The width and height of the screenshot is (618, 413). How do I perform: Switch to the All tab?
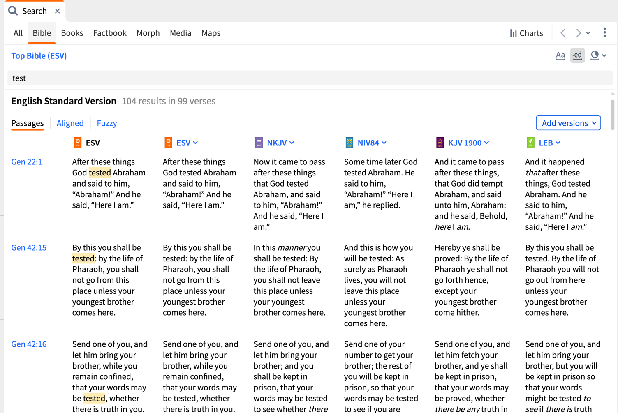(18, 33)
